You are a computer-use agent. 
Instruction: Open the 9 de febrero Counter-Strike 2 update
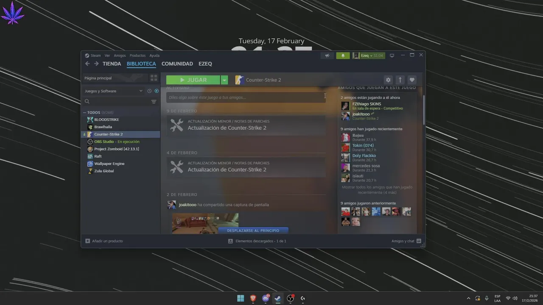246,125
